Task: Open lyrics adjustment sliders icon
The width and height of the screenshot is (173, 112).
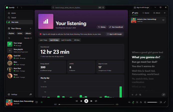Action: pos(132,94)
